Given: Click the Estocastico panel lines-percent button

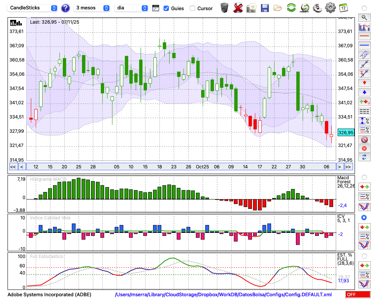Looking at the screenshot, I should point(364,274).
